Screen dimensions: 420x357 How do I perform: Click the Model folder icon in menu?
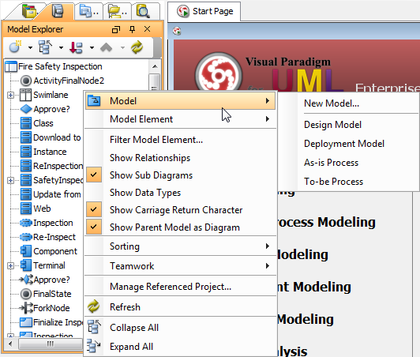94,101
